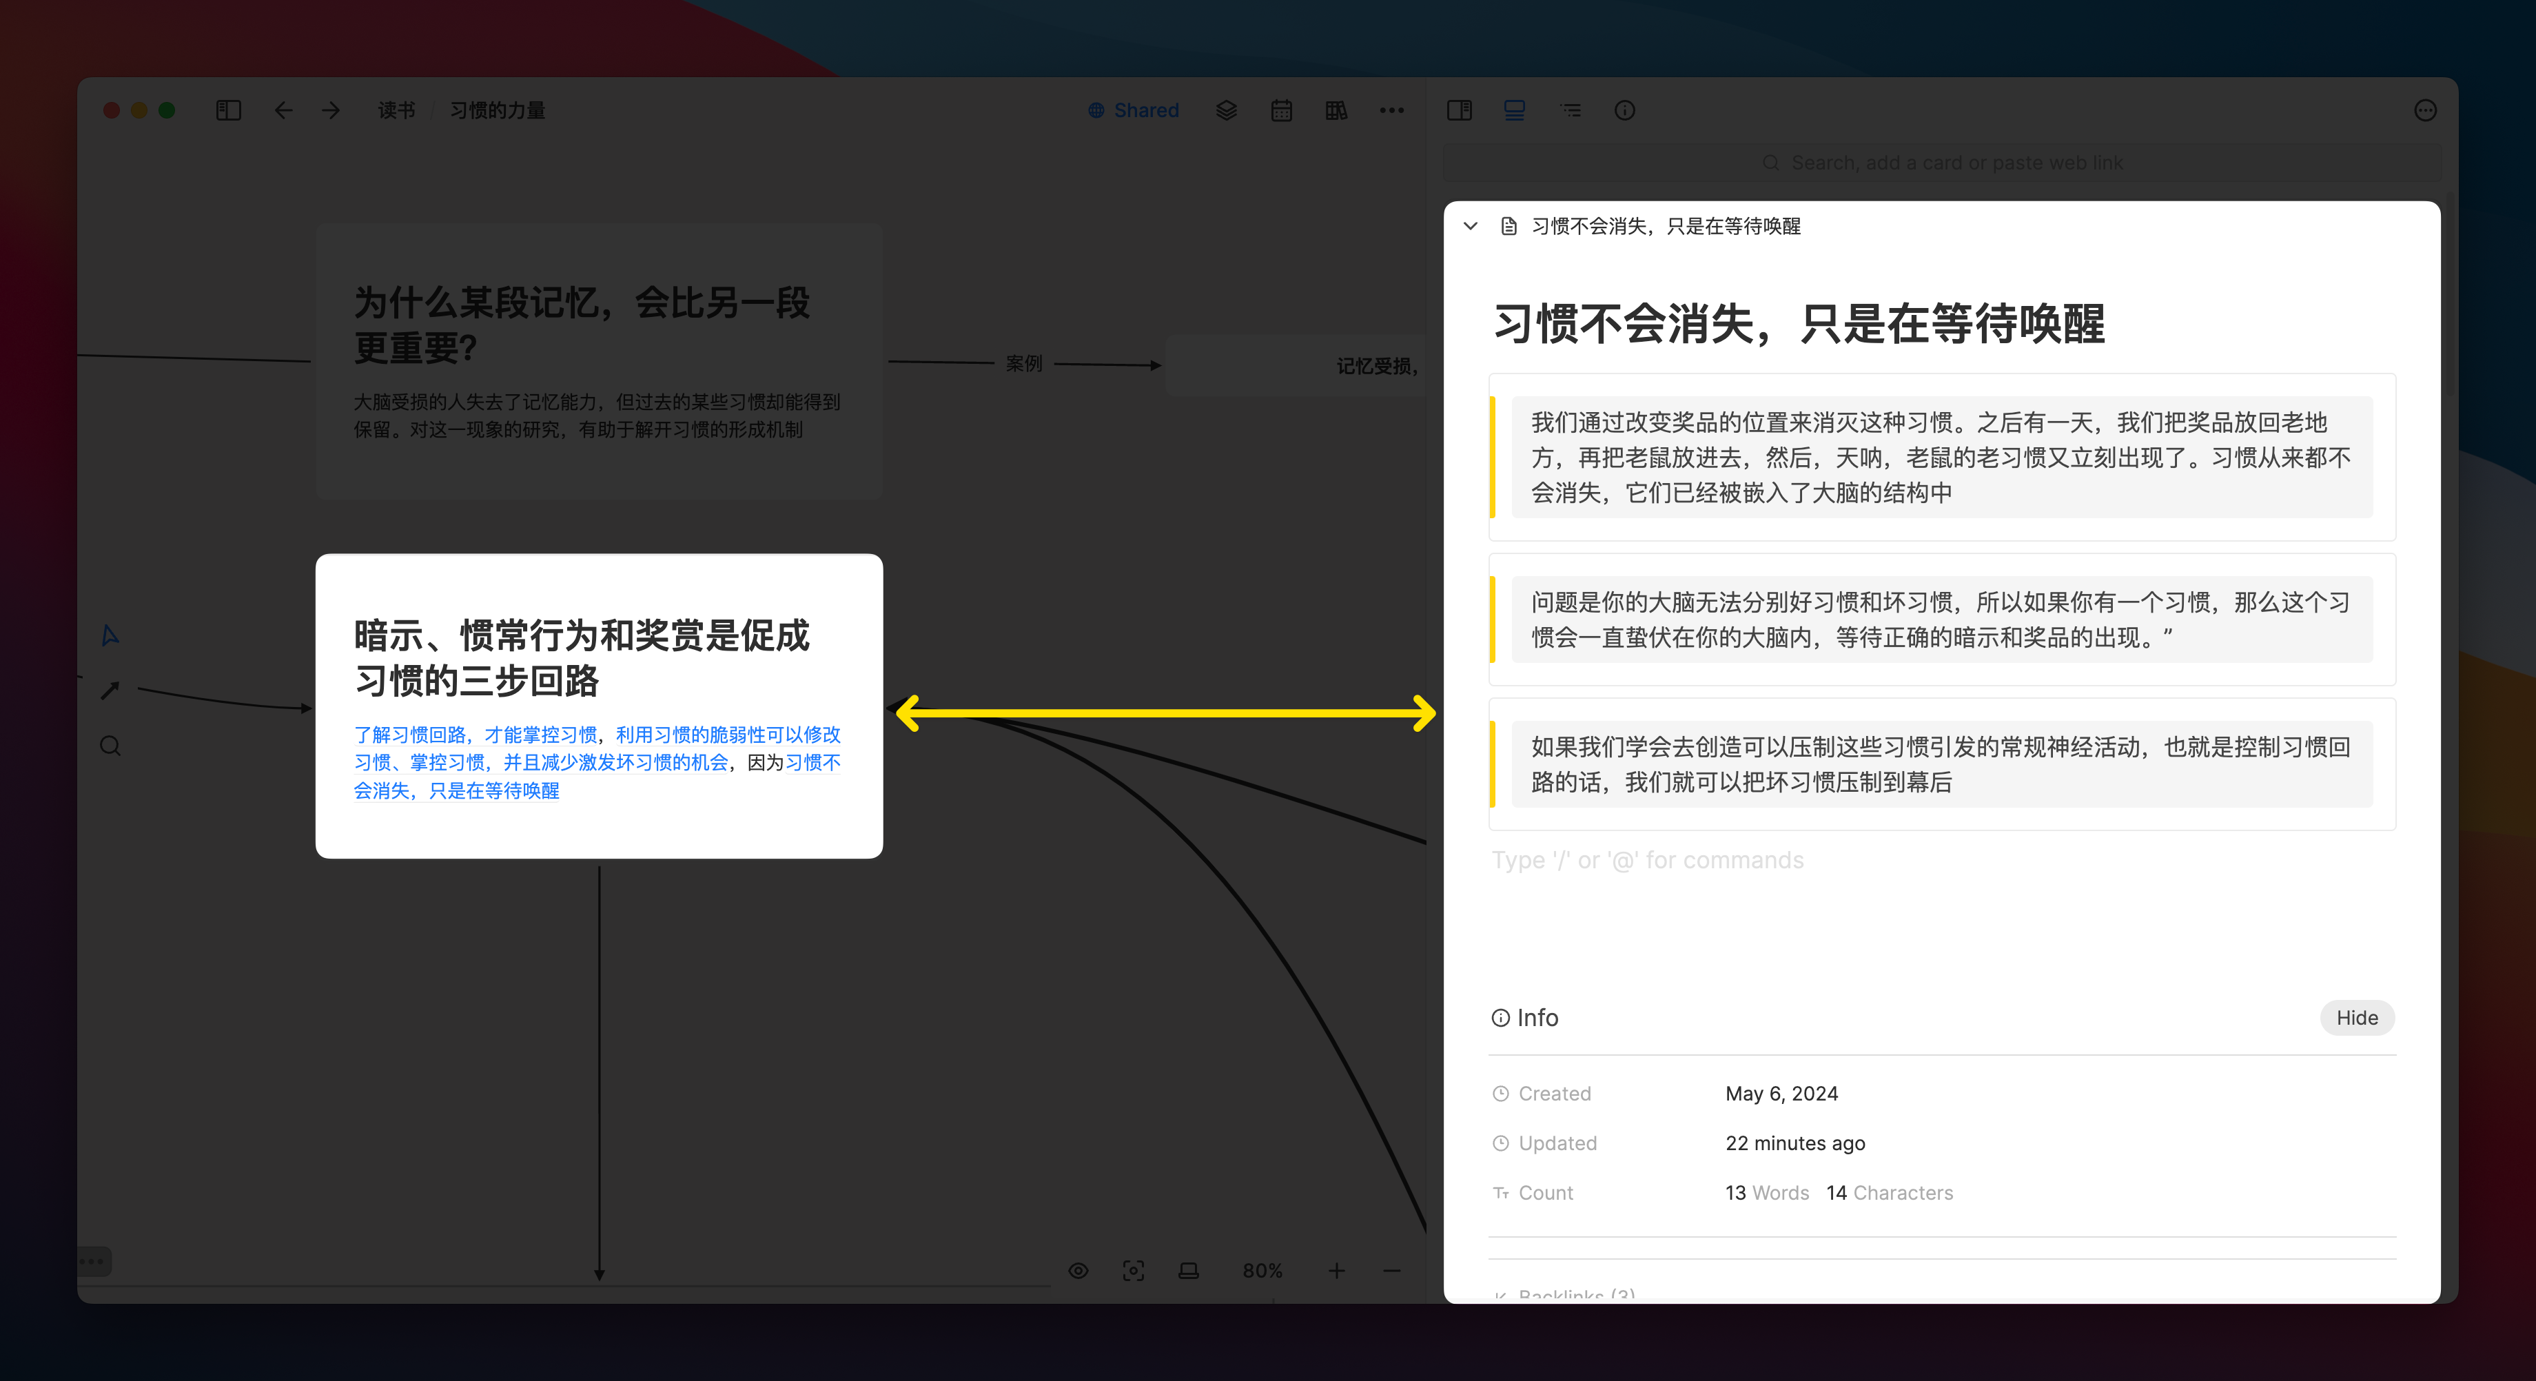This screenshot has height=1381, width=2536.
Task: Go forward with the right arrow
Action: tap(331, 110)
